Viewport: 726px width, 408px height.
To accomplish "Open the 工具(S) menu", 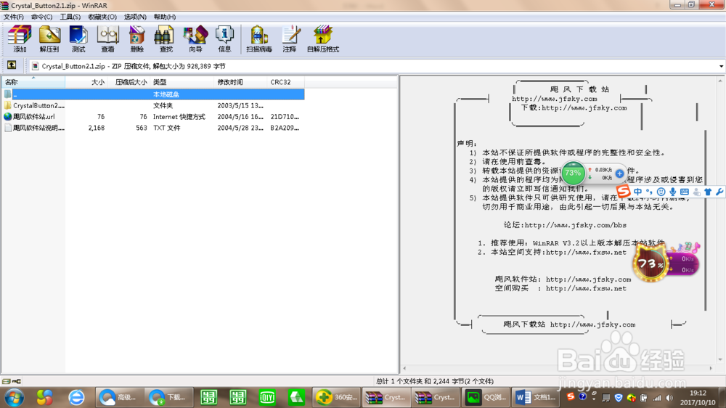I will tap(70, 17).
